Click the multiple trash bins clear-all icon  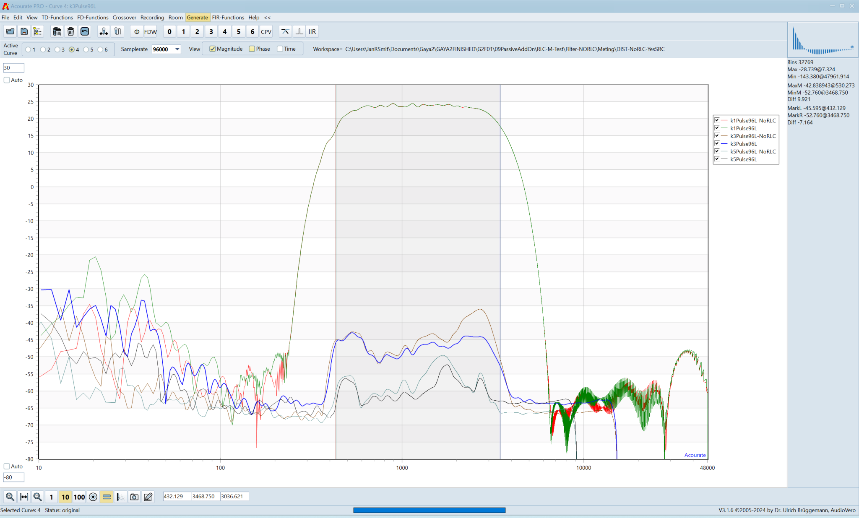(x=57, y=31)
